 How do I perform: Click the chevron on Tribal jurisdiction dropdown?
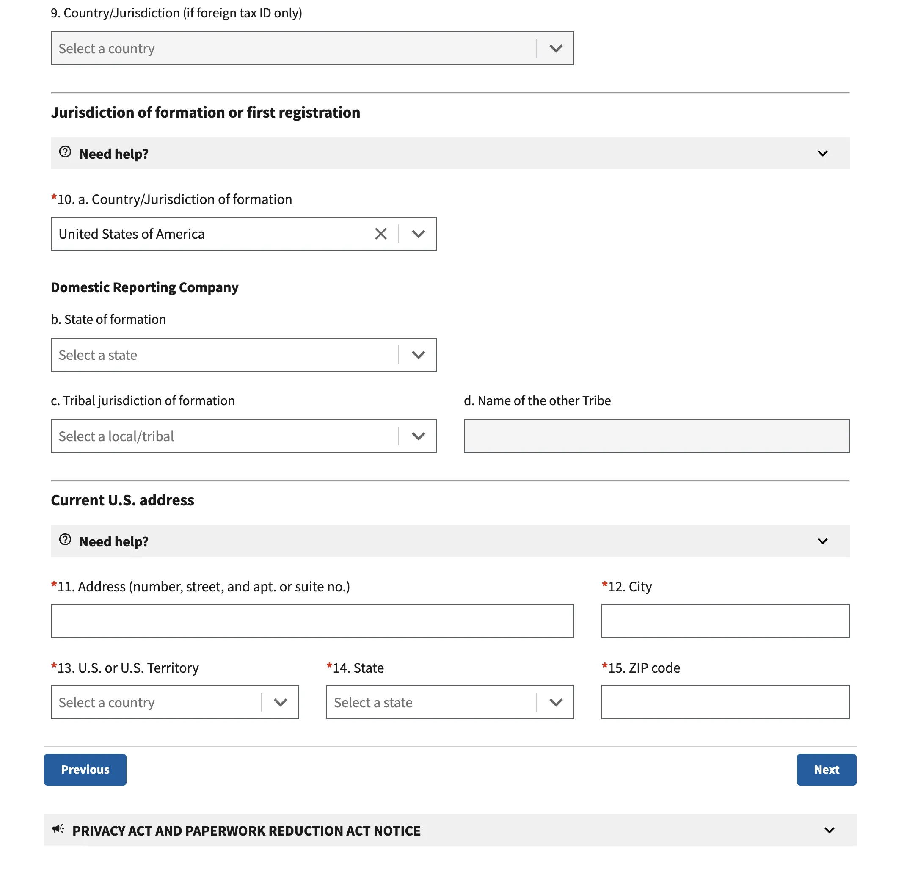(418, 436)
